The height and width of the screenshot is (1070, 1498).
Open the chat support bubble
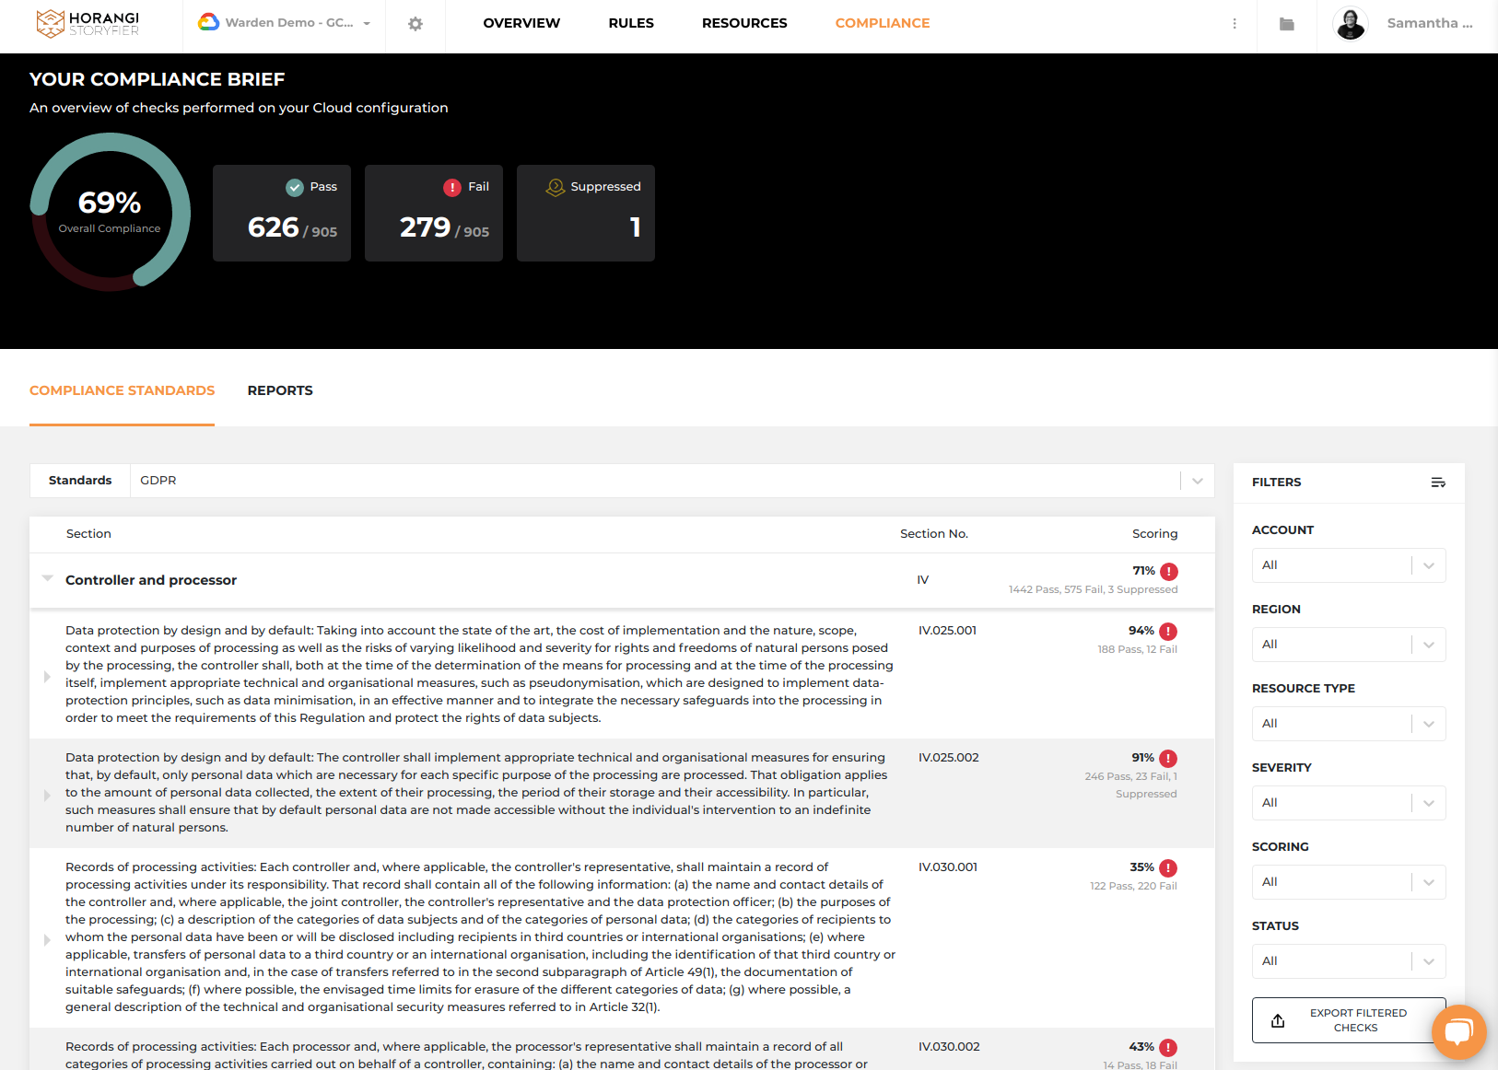(1459, 1031)
